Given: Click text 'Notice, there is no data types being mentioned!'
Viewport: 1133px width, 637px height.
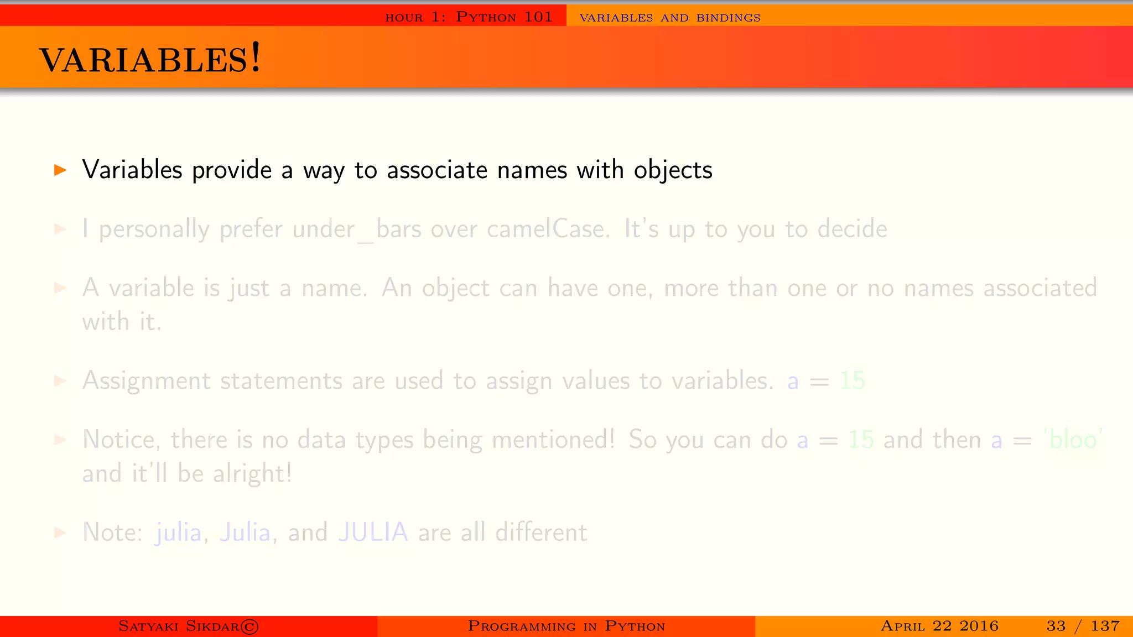Looking at the screenshot, I should (349, 440).
